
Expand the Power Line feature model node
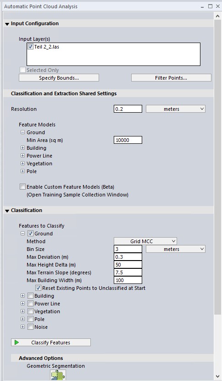coord(22,156)
